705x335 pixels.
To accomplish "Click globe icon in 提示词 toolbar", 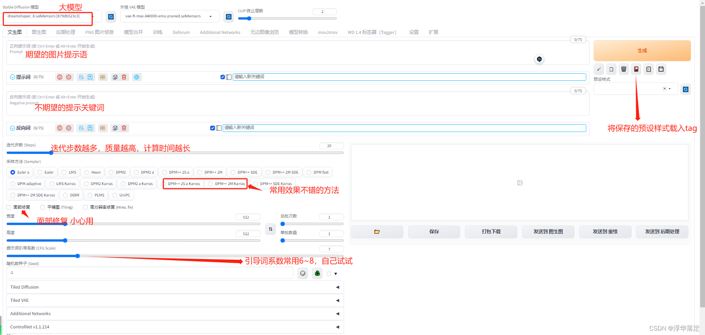I will coord(60,77).
